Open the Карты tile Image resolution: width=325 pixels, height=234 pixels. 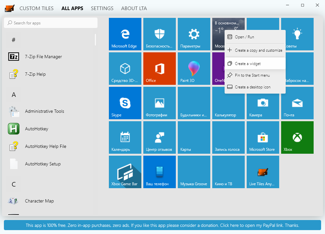(x=194, y=137)
